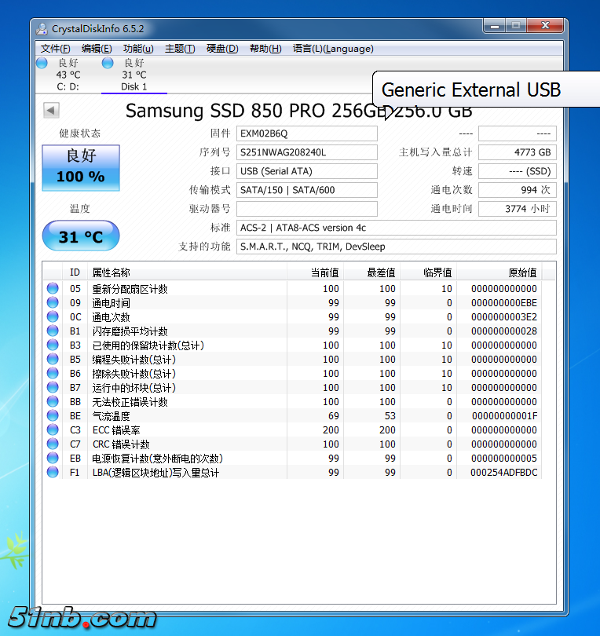Open the 功能(u) menu
This screenshot has height=636, width=600.
[138, 49]
